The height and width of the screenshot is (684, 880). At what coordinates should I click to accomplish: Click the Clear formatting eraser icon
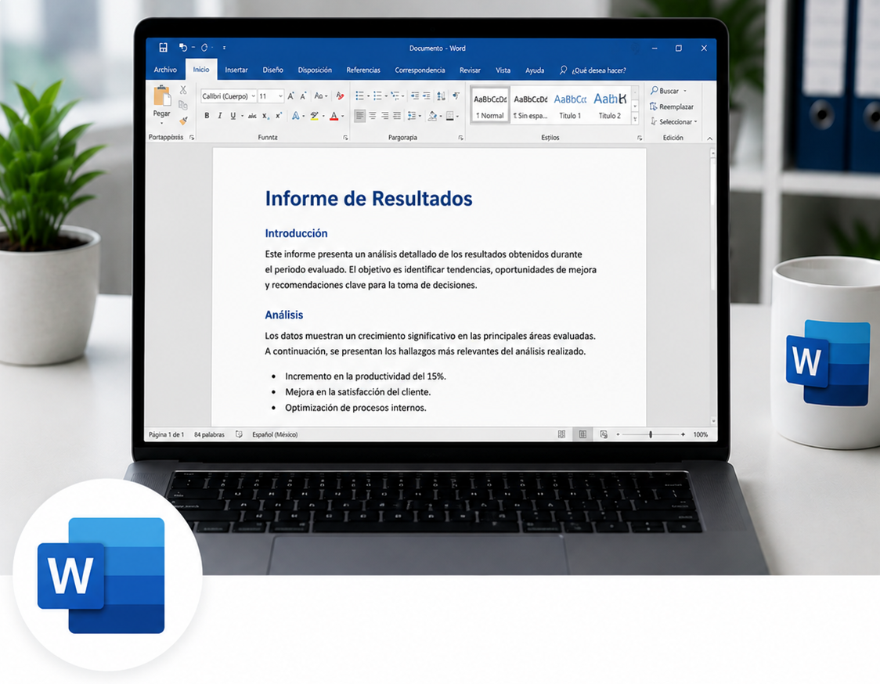pyautogui.click(x=340, y=96)
